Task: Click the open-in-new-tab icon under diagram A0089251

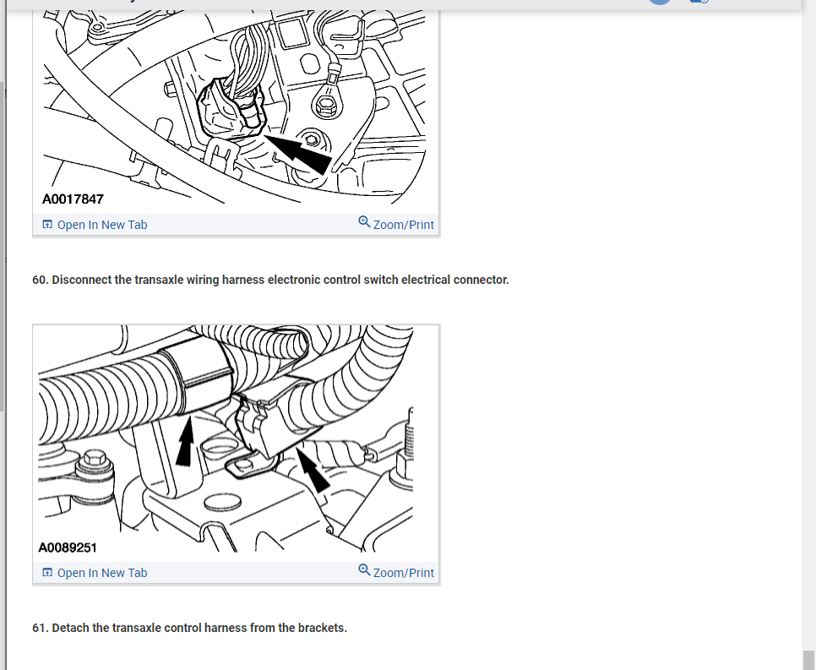Action: 47,573
